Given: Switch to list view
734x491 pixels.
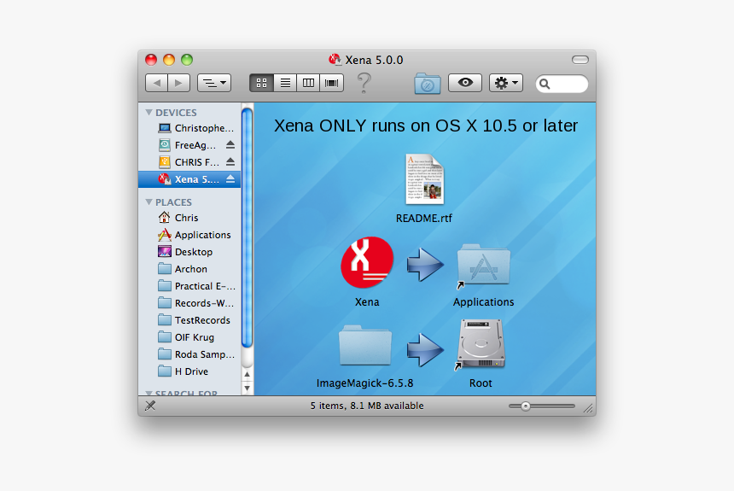Looking at the screenshot, I should click(x=285, y=83).
